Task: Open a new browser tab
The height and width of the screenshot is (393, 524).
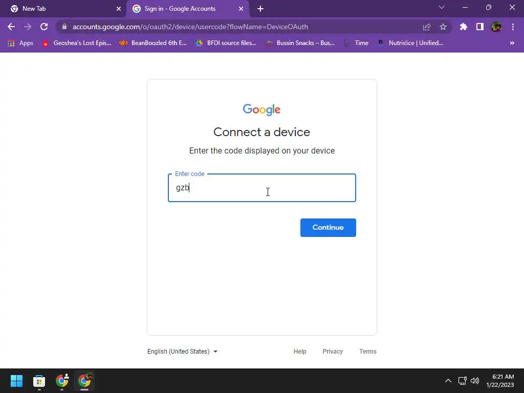Action: click(260, 9)
